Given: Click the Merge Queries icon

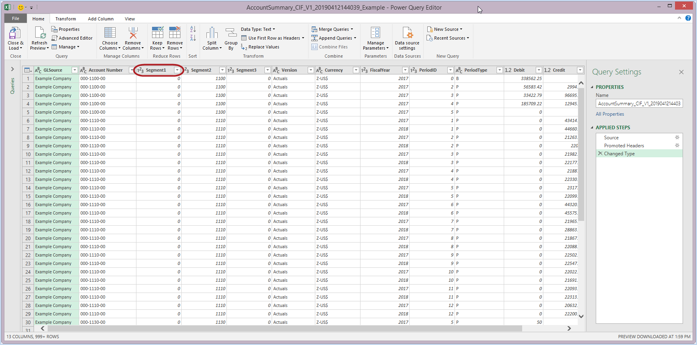Looking at the screenshot, I should pos(314,29).
